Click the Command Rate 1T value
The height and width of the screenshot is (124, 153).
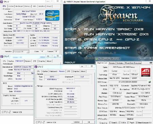tap(70, 107)
